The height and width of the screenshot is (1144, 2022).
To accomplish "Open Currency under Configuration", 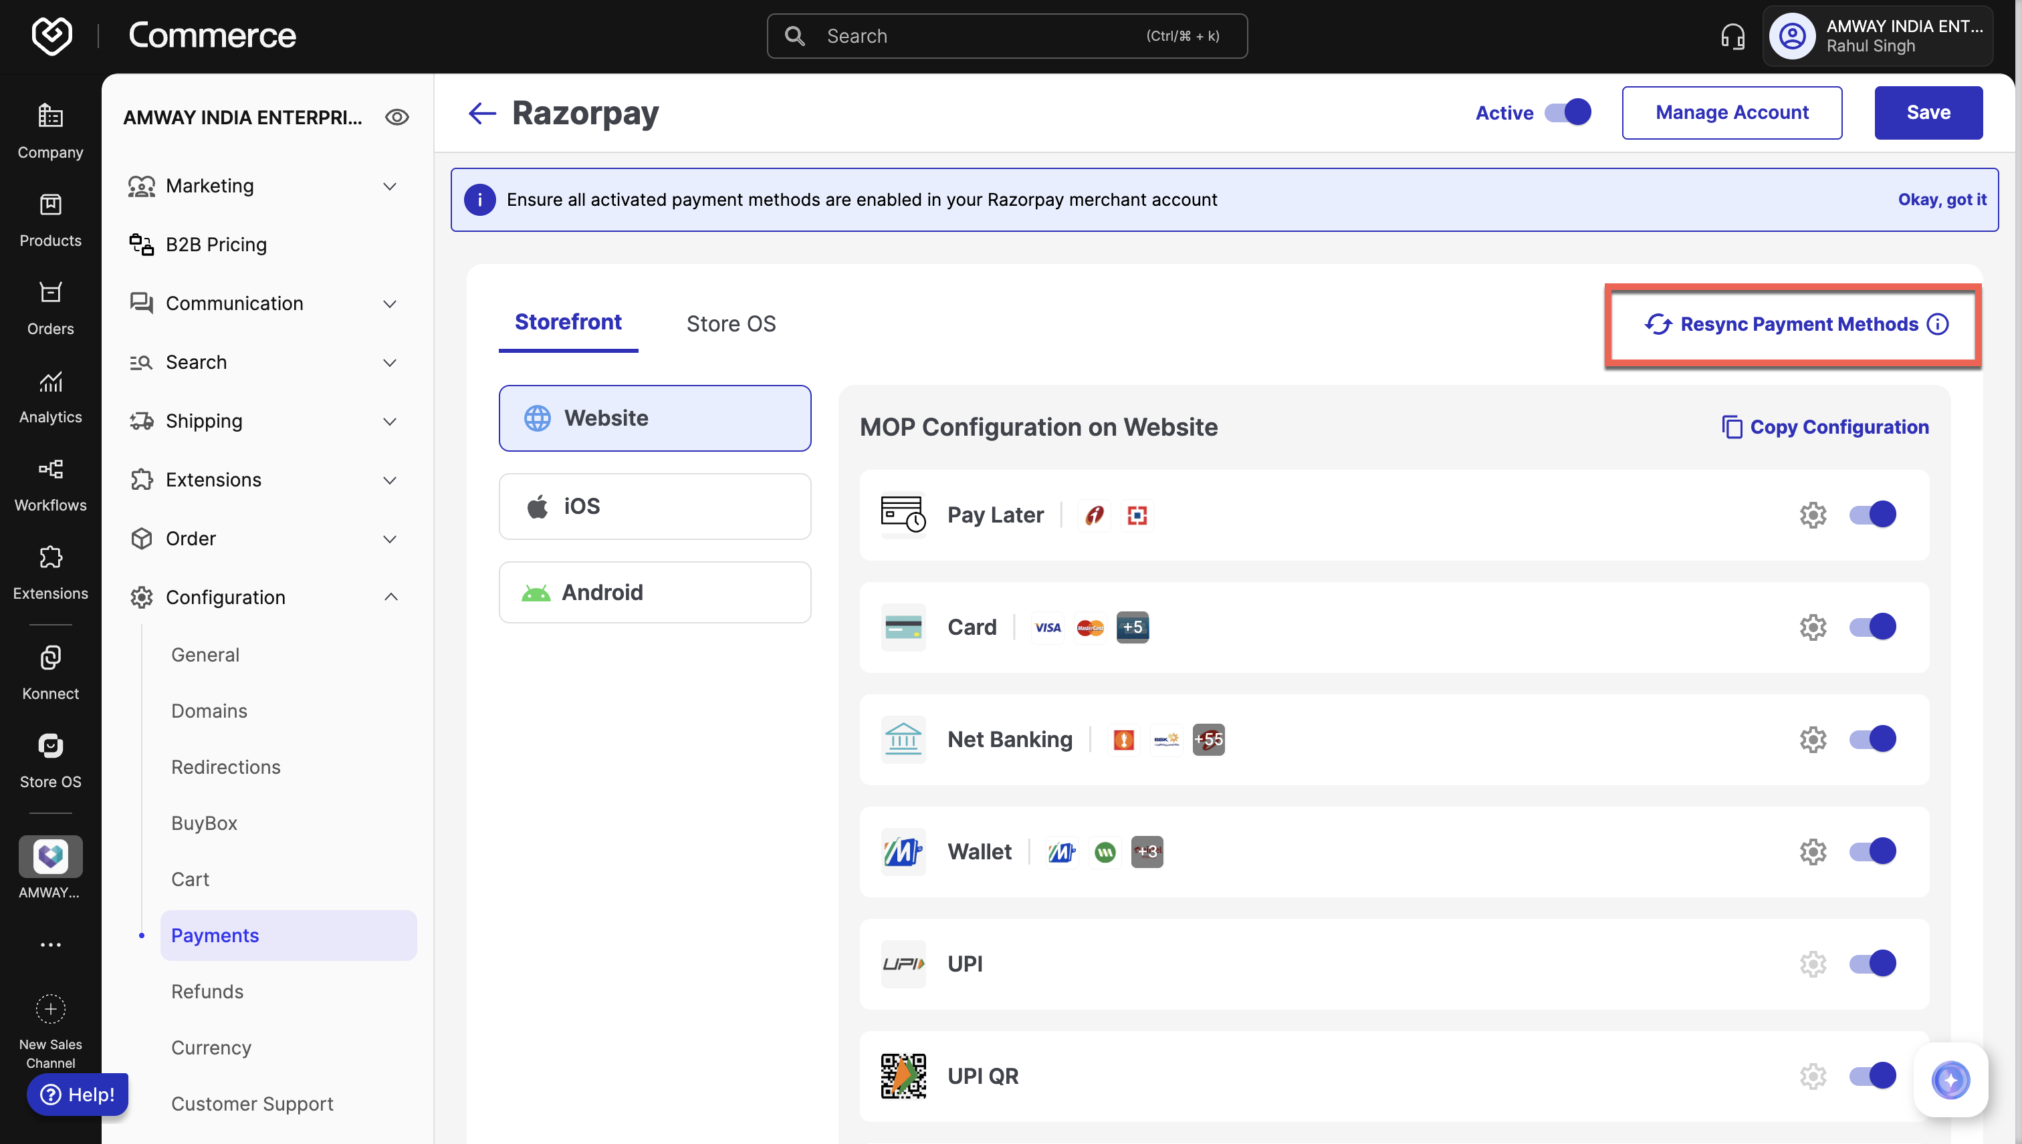I will (211, 1048).
